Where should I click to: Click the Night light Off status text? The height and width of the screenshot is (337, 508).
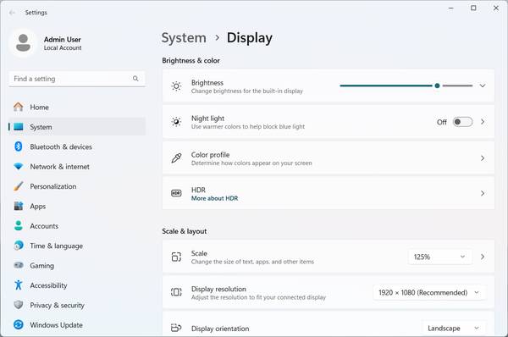pyautogui.click(x=442, y=122)
